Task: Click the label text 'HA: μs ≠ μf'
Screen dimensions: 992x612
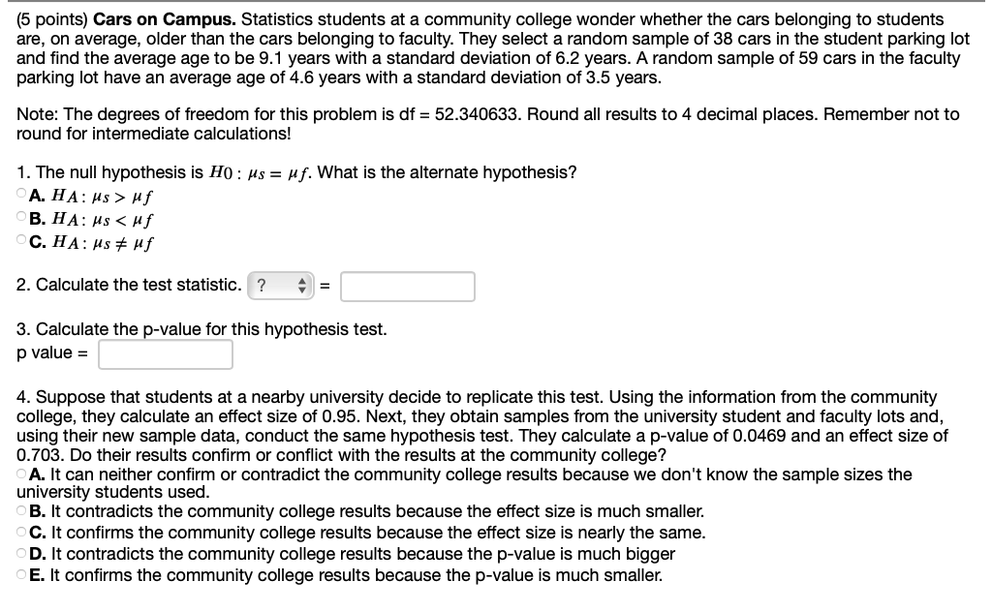Action: (x=102, y=243)
